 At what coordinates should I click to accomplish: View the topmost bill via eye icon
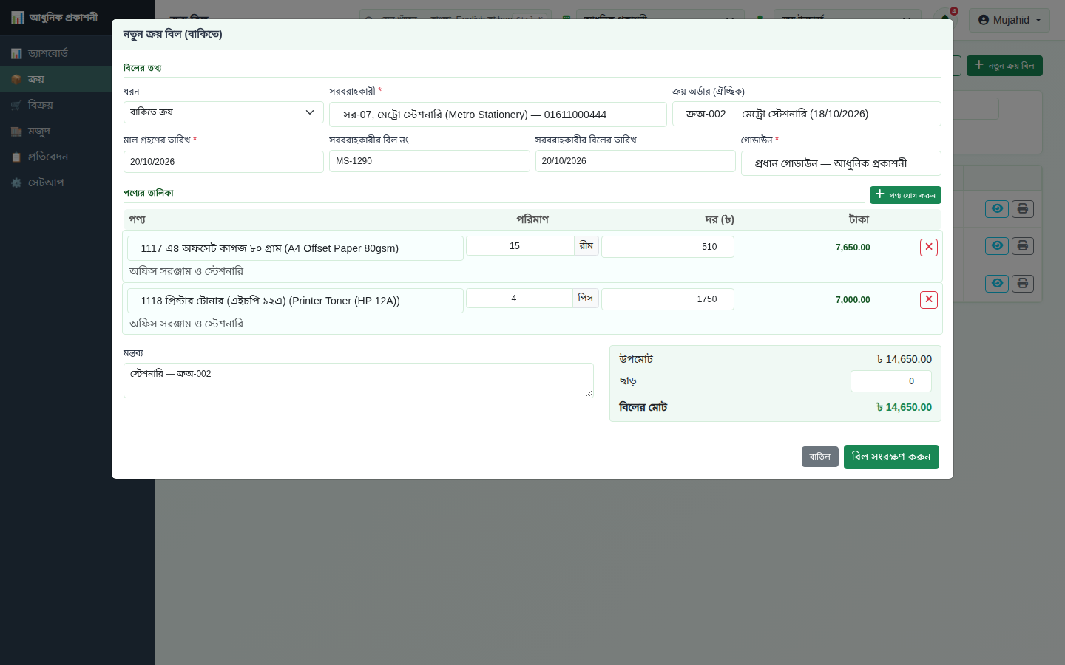click(997, 209)
